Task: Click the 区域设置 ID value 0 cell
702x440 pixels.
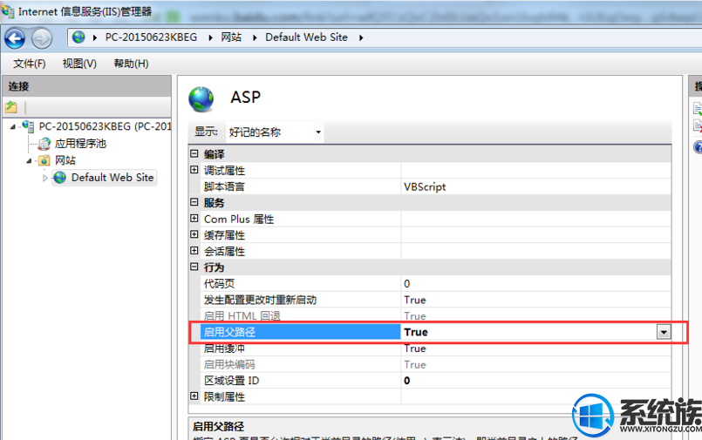Action: 536,381
